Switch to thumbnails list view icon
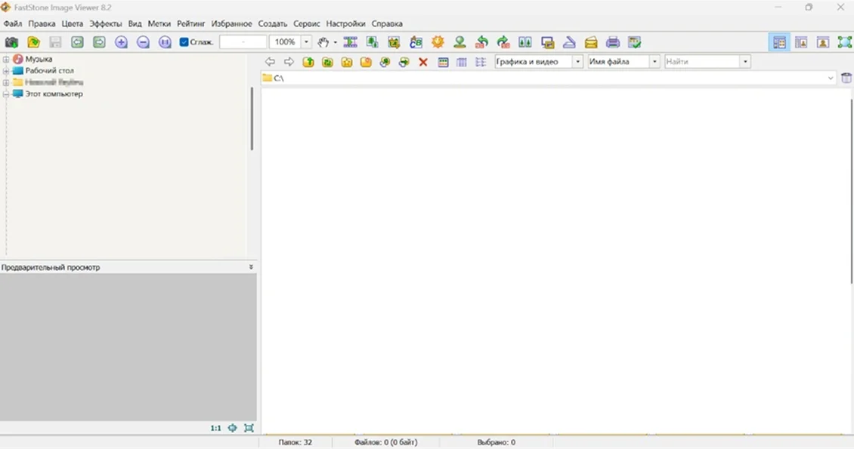 pos(443,62)
